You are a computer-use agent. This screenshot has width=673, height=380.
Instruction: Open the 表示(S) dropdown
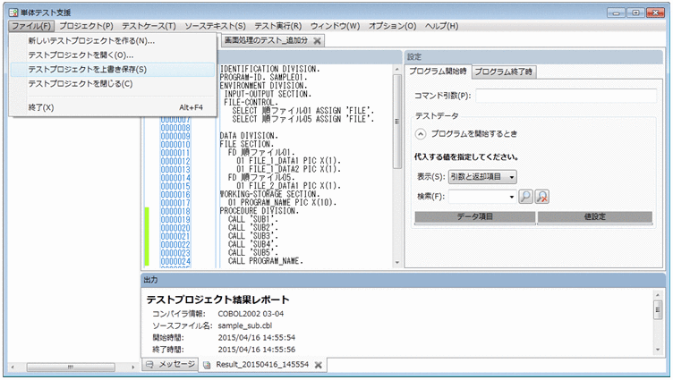click(482, 177)
